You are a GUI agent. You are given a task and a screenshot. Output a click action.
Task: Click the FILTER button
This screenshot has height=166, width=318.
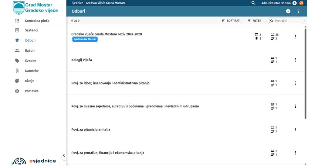click(254, 21)
